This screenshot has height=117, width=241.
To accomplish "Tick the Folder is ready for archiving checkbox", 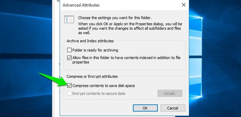I will [69, 50].
